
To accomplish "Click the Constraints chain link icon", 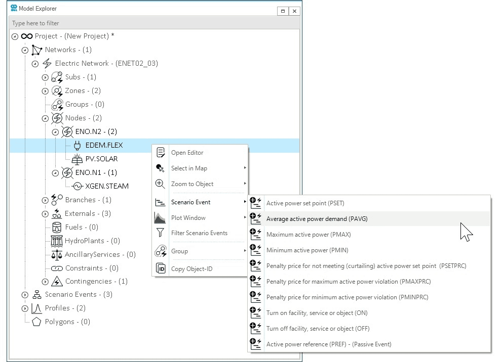I will tap(57, 268).
